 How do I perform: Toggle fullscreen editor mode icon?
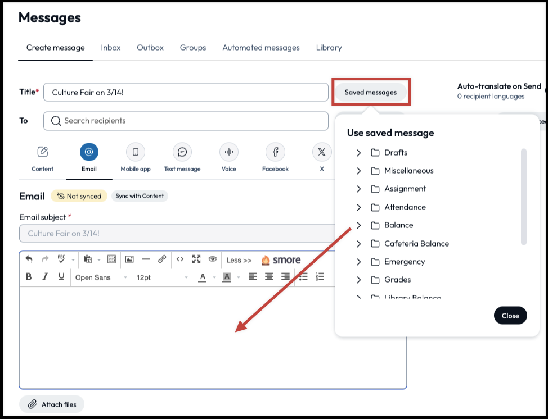(196, 259)
